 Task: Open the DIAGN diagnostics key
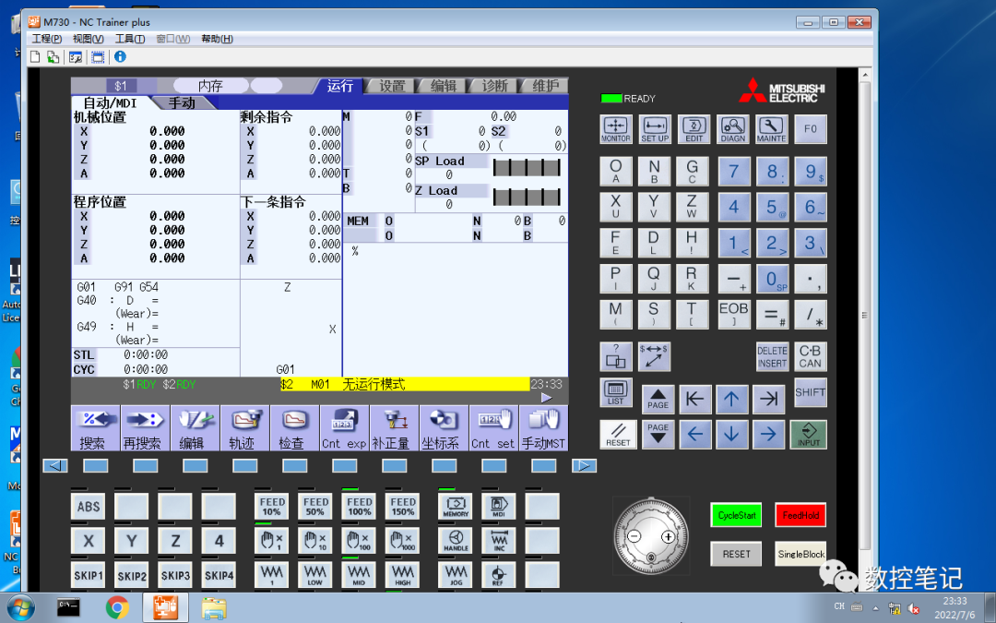click(732, 129)
